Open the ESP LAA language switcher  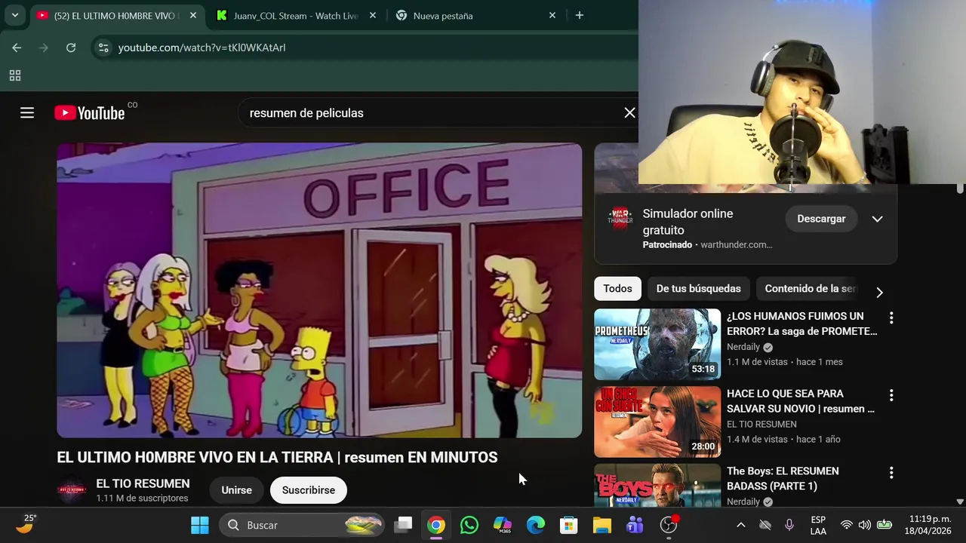(x=818, y=525)
